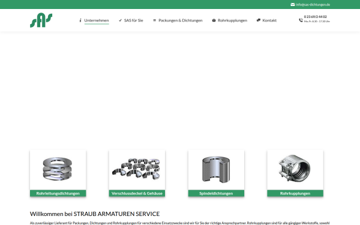Viewport: 360px width, 225px height.
Task: Click the green Rohrleitungsdichtungen label
Action: [x=58, y=193]
